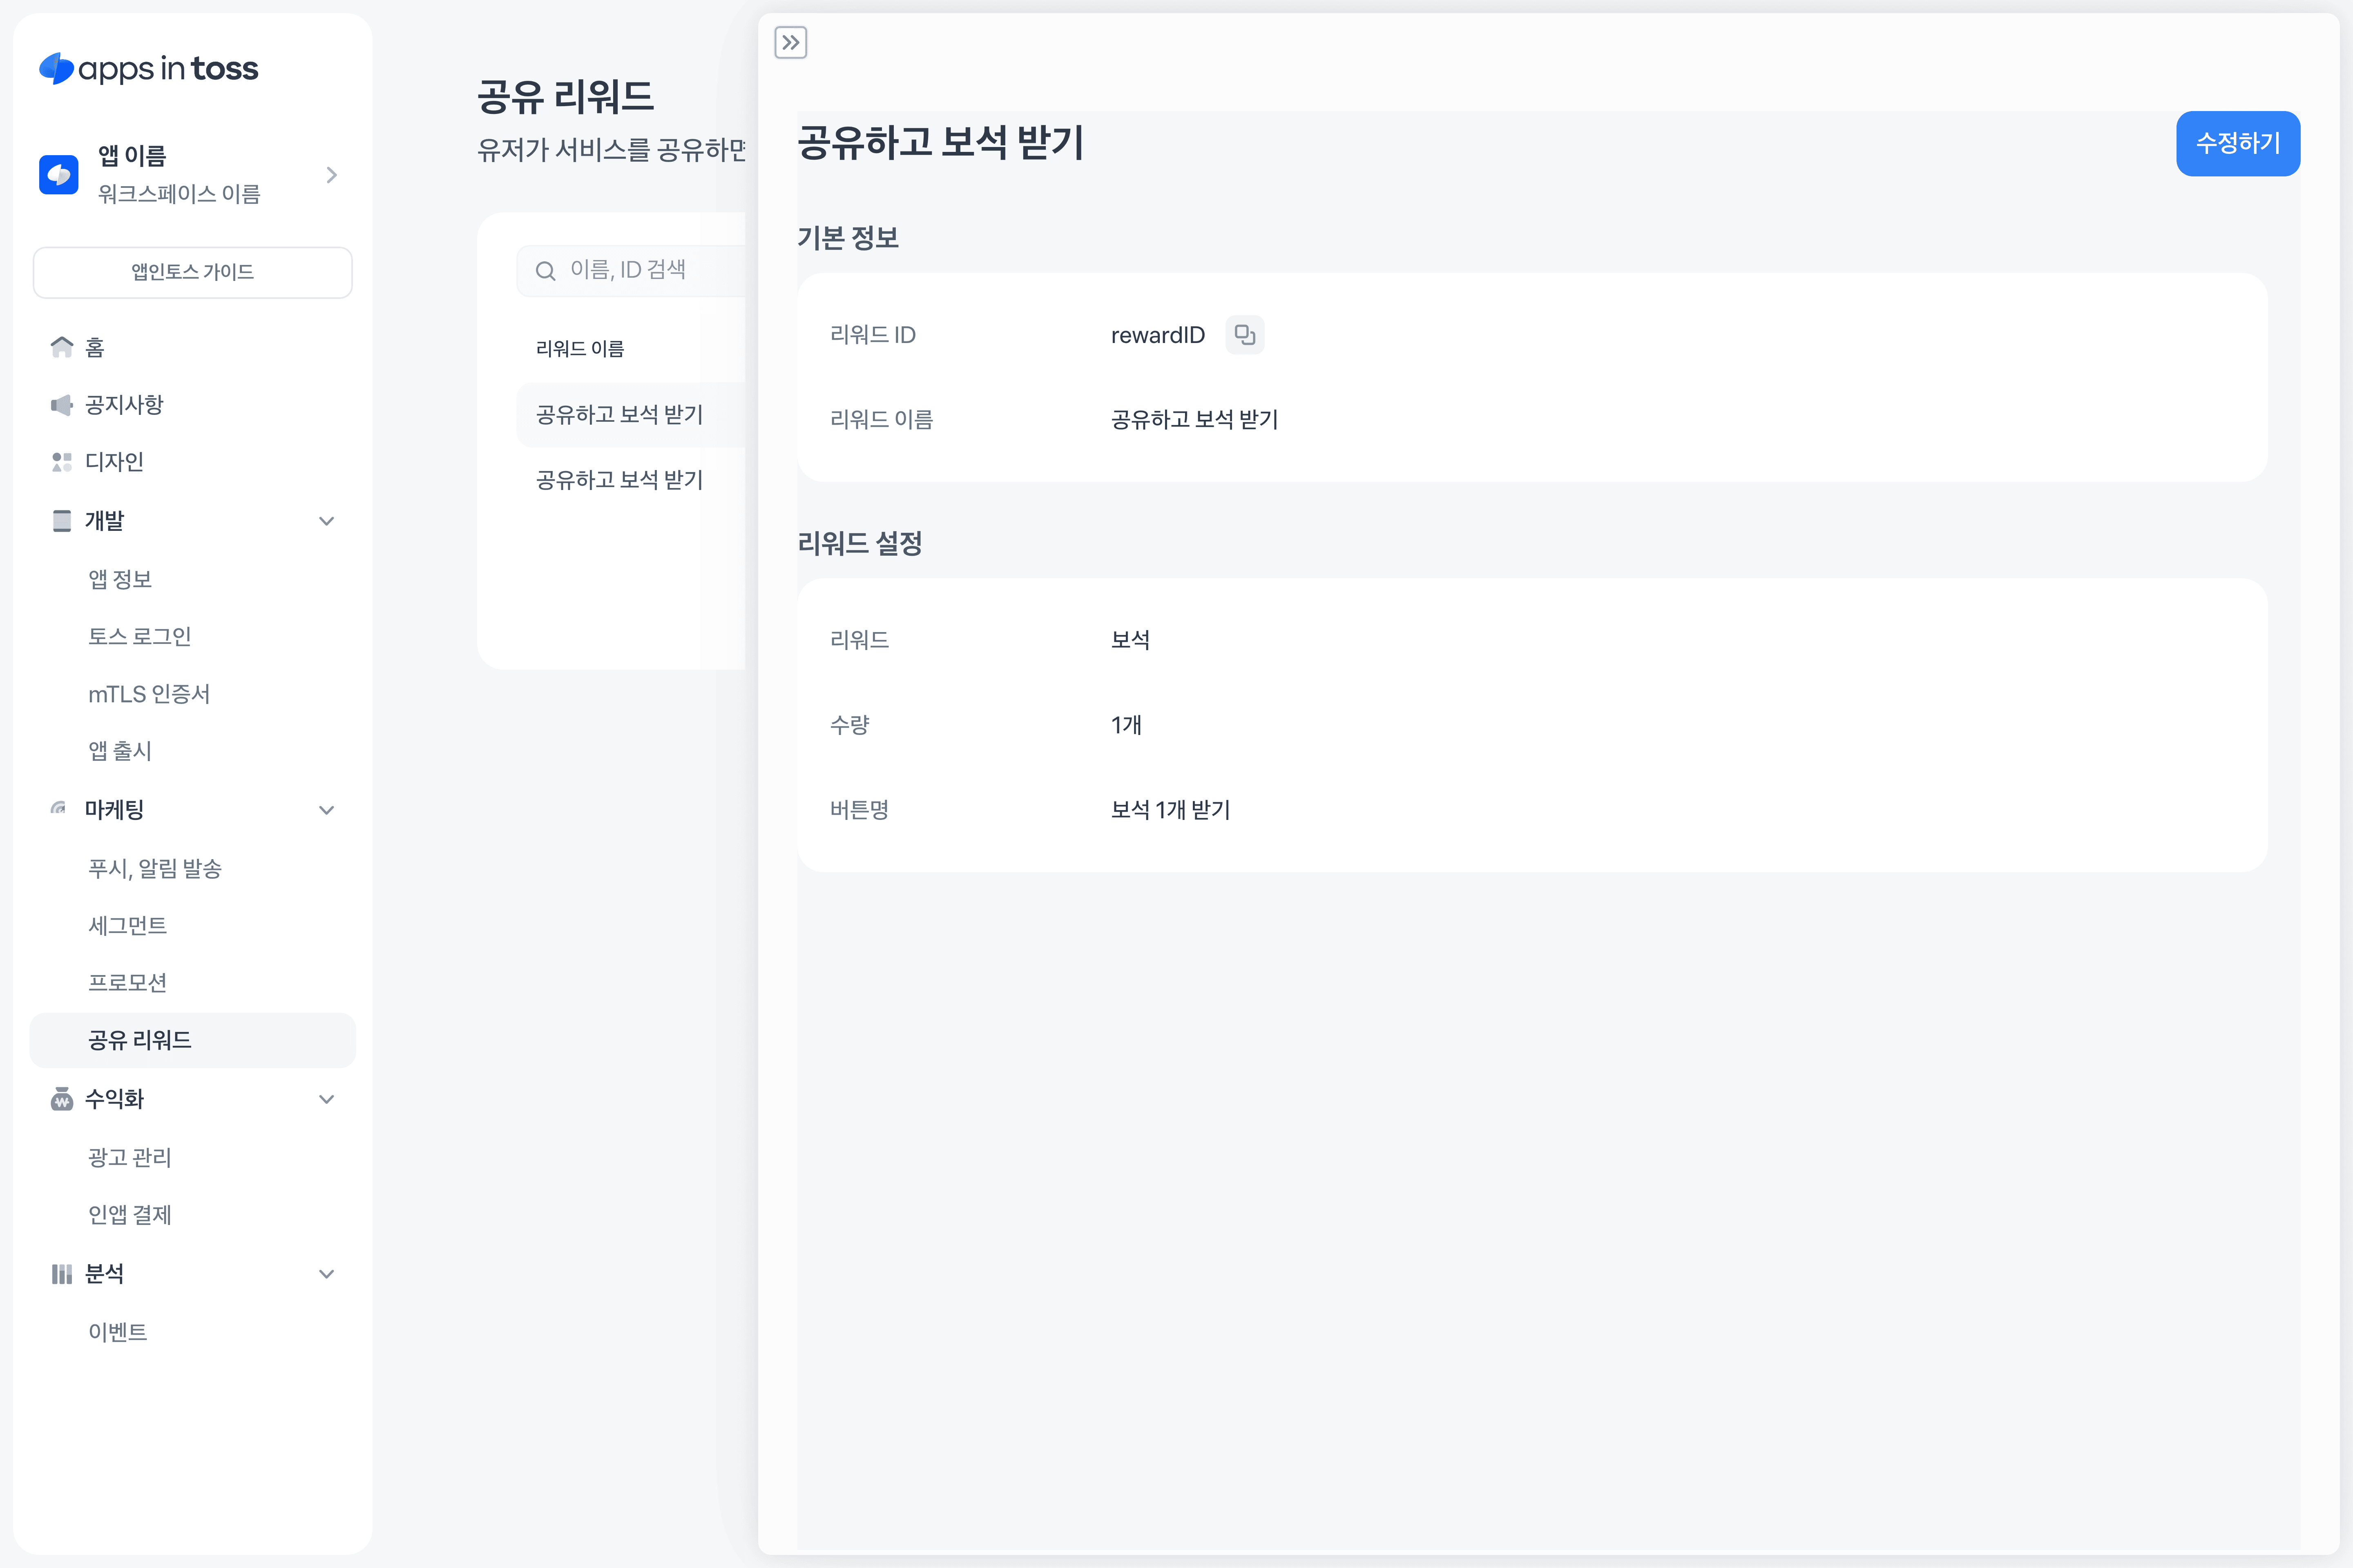Viewport: 2353px width, 1568px height.
Task: Click the 워크스페이스 이름 text
Action: pos(179,194)
